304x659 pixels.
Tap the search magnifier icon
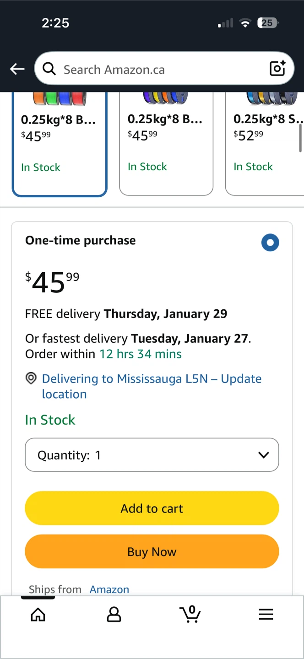(x=49, y=69)
